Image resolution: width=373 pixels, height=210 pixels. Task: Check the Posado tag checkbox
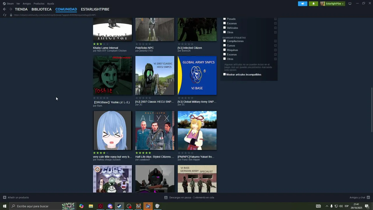[x=224, y=19]
